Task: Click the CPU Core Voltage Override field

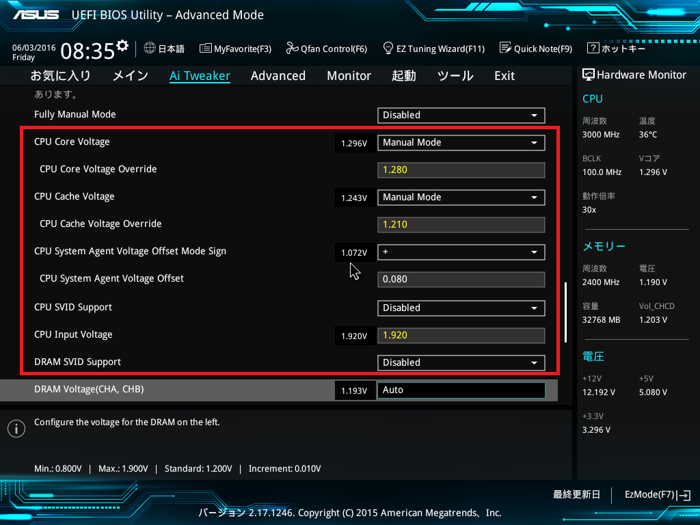Action: (x=461, y=170)
